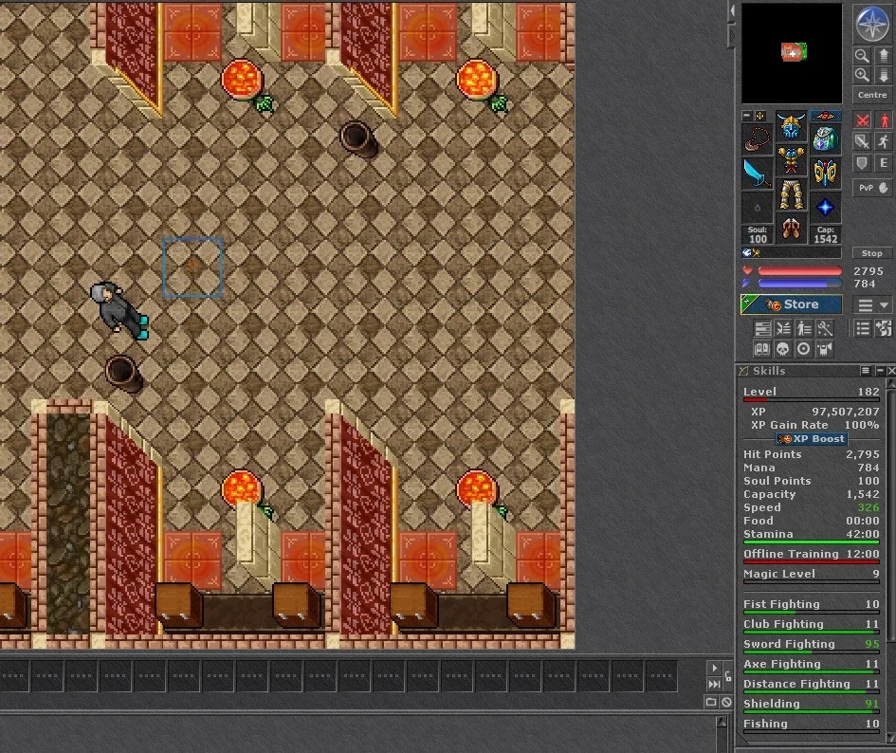
Task: Open the Cyclopedia open book icon
Action: point(762,349)
